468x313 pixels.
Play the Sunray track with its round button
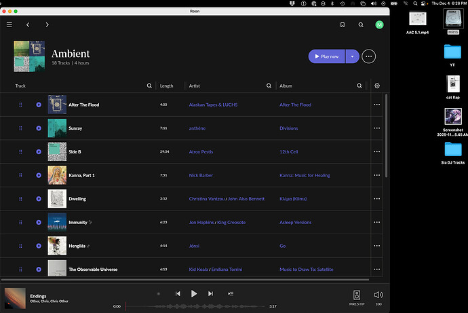[x=39, y=128]
